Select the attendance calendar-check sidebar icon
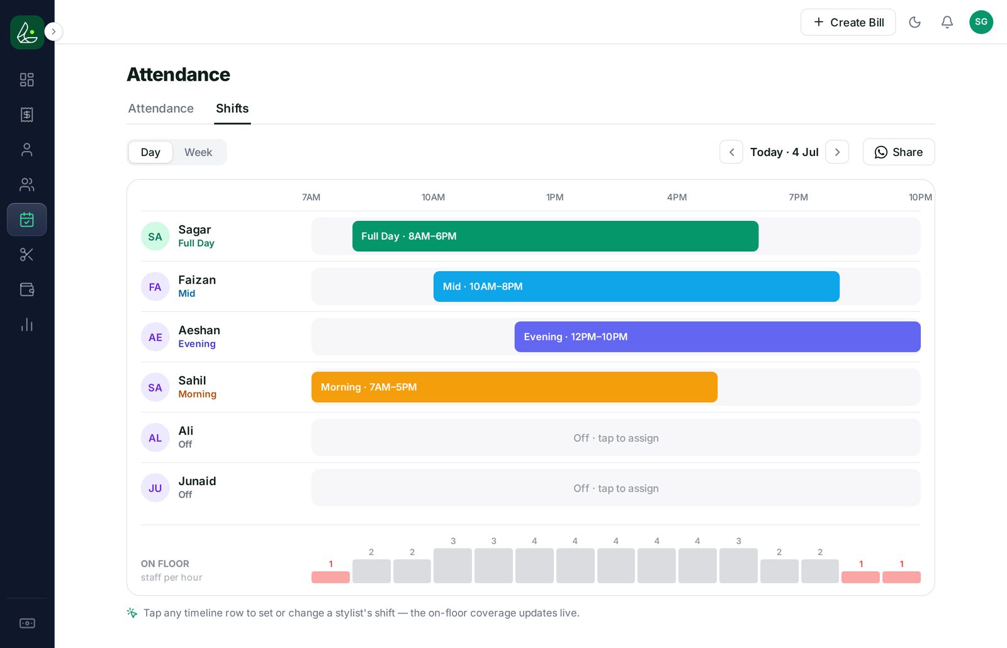The height and width of the screenshot is (648, 1007). 27,220
